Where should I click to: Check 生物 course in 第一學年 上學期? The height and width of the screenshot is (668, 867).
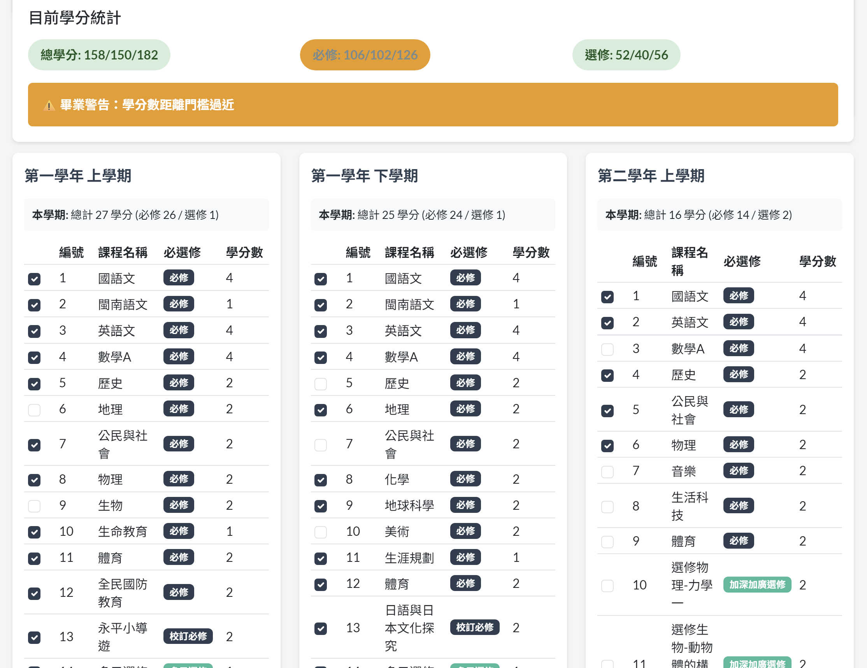click(35, 506)
